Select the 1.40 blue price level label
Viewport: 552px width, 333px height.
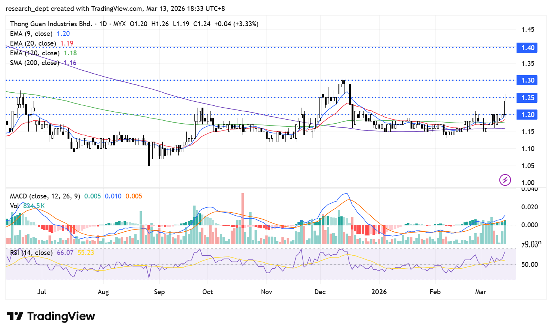(527, 48)
